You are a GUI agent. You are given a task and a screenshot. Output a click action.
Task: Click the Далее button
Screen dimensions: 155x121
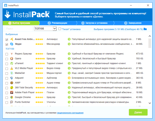coord(138,112)
